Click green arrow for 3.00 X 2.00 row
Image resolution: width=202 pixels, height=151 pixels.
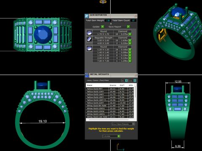[x=130, y=41]
